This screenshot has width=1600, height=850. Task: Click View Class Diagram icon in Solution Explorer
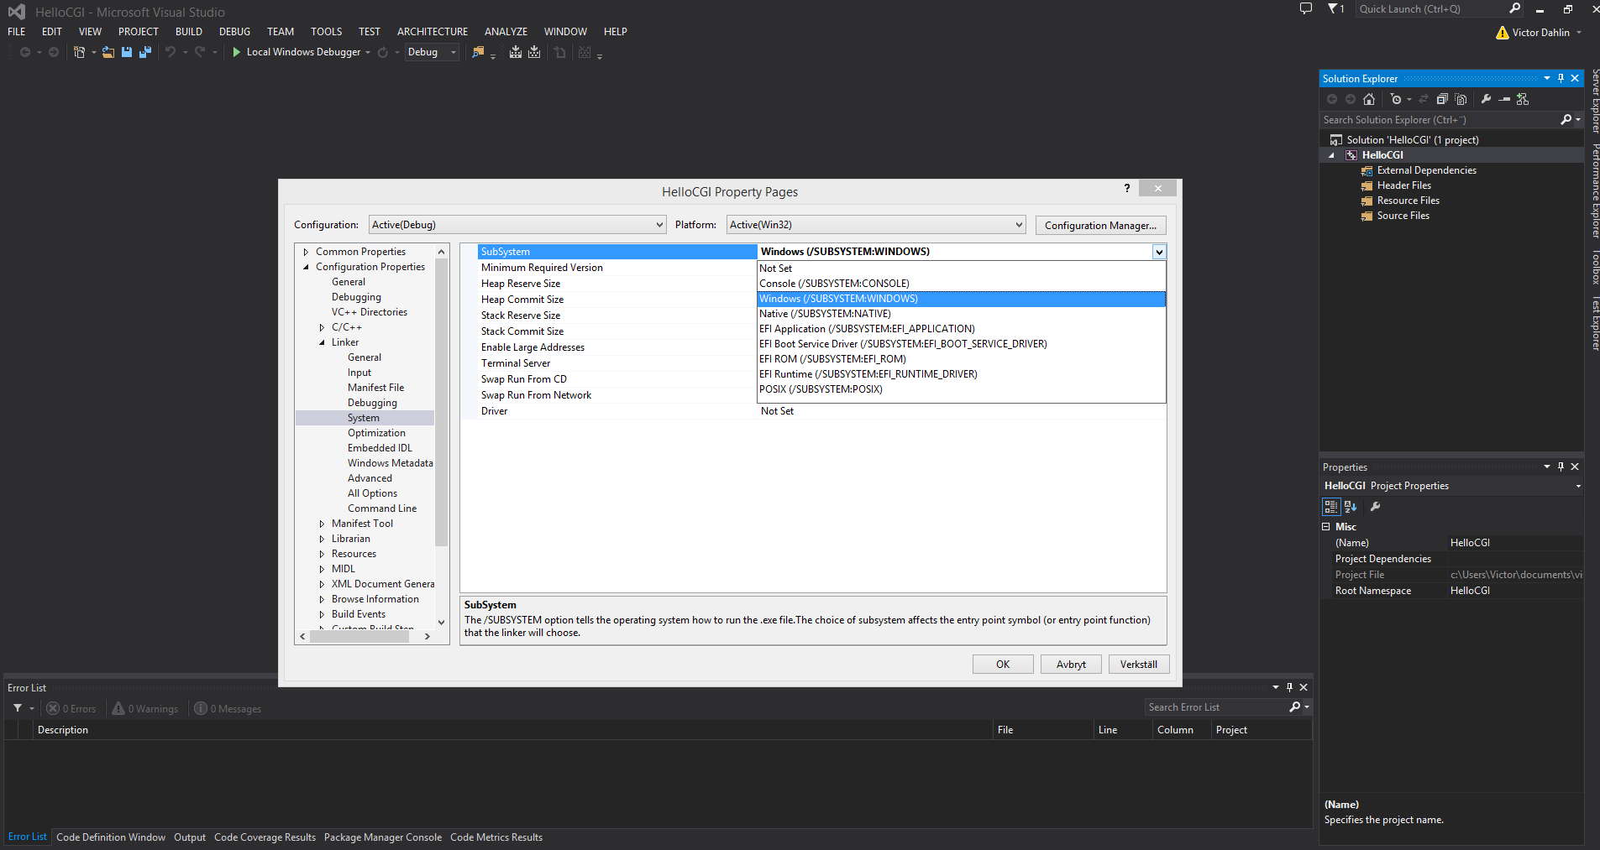[x=1523, y=99]
